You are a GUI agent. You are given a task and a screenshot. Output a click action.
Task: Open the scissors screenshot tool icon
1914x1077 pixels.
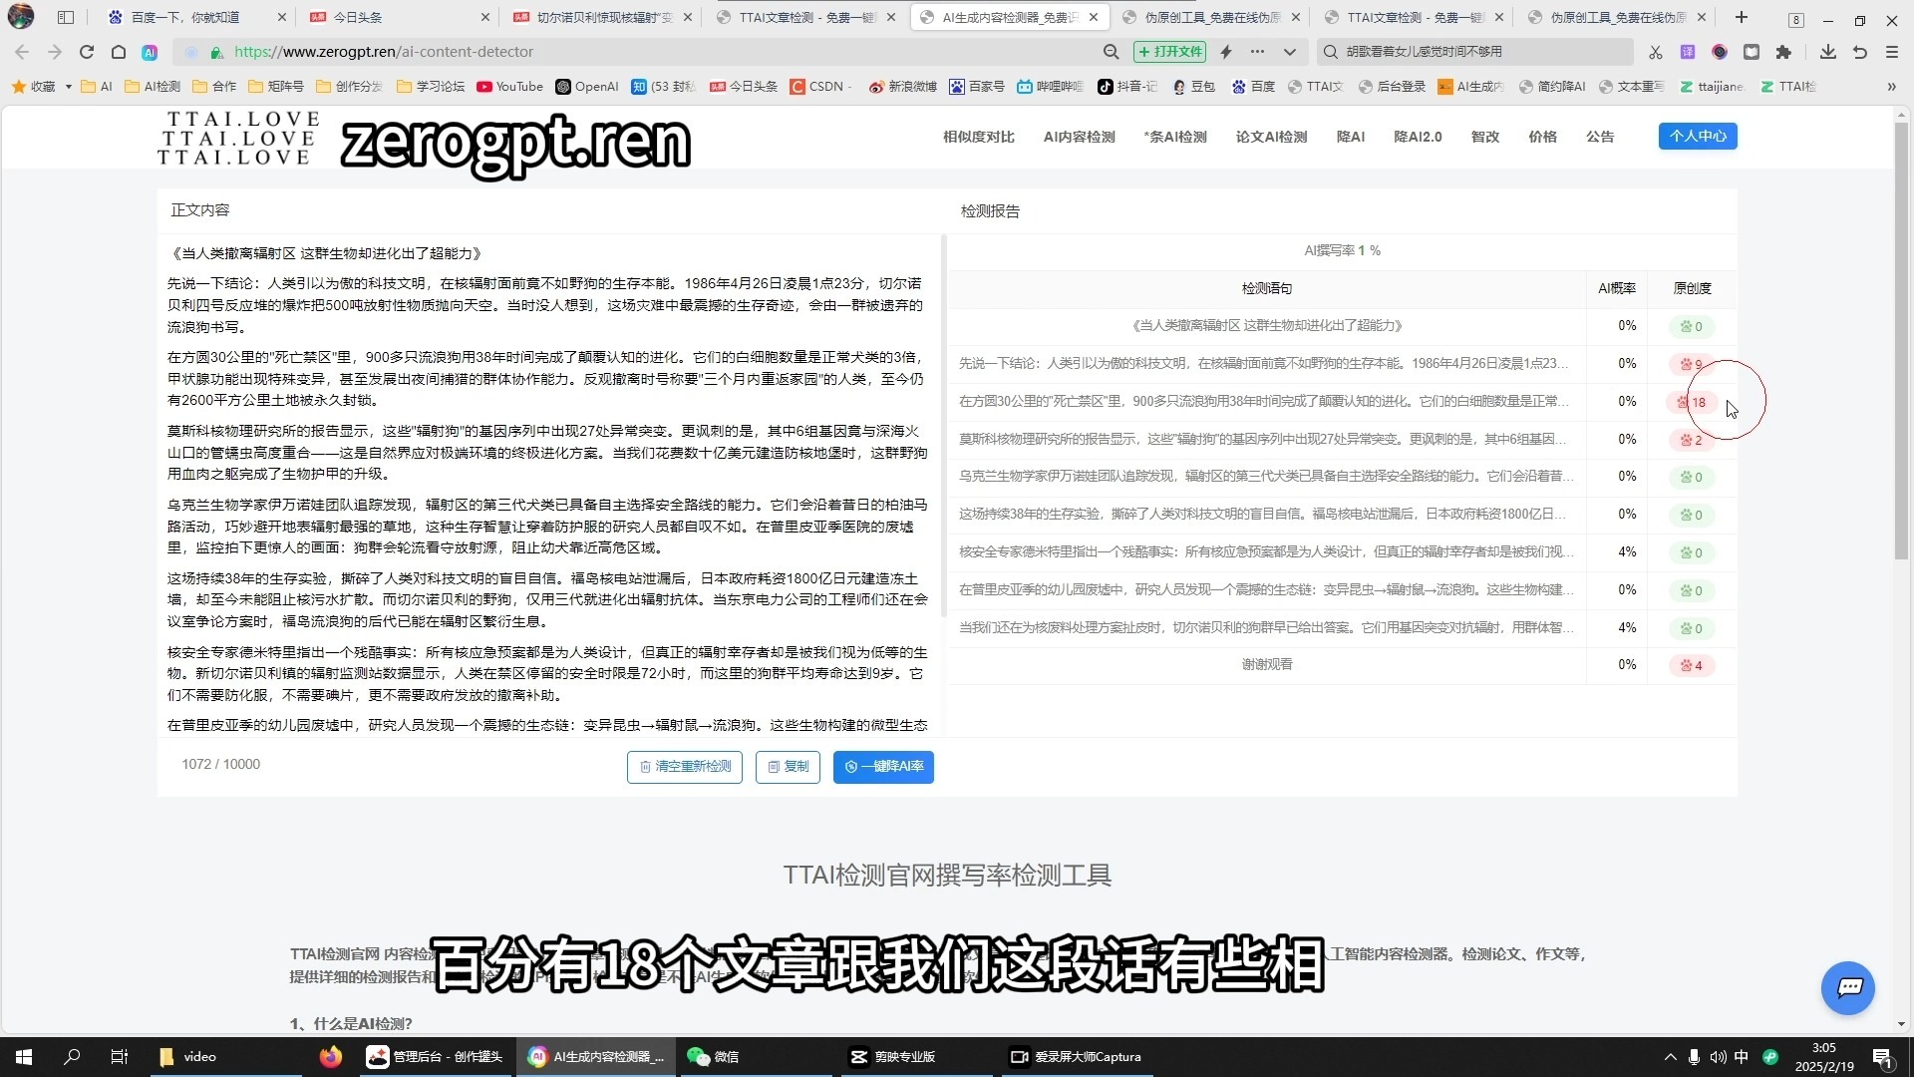click(1656, 52)
